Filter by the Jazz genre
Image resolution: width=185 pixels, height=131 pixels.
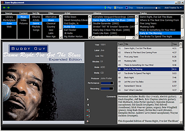click(51, 30)
